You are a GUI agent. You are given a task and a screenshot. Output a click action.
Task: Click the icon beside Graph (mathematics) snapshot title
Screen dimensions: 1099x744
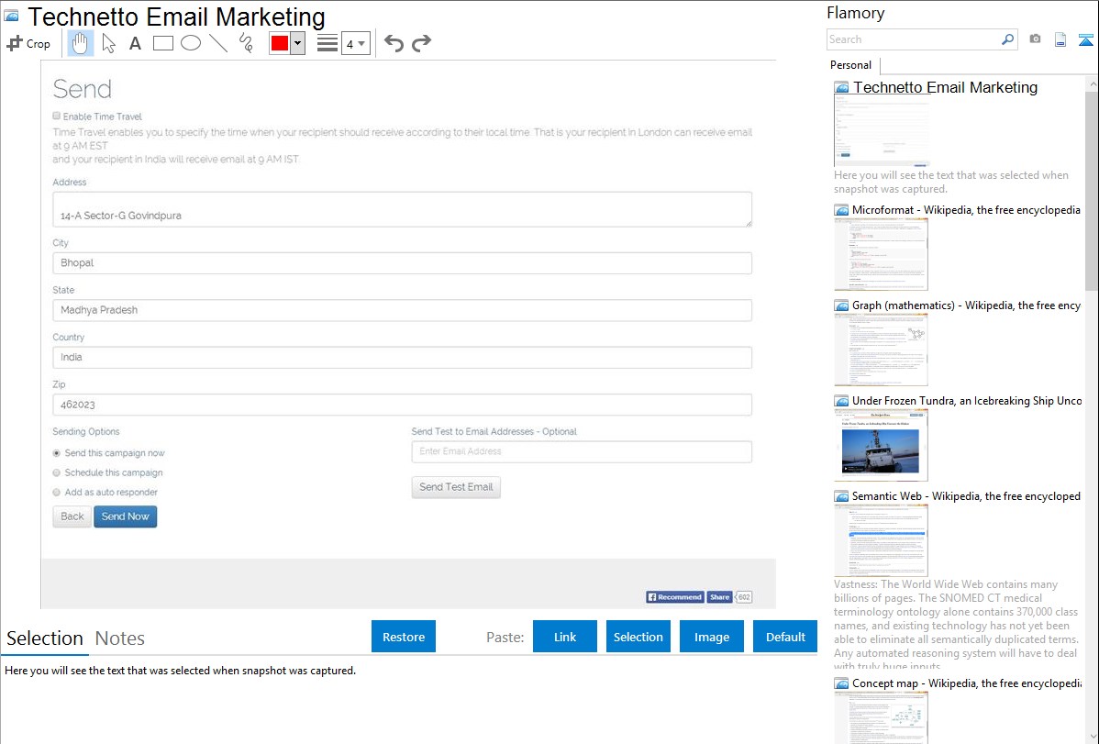click(x=841, y=305)
